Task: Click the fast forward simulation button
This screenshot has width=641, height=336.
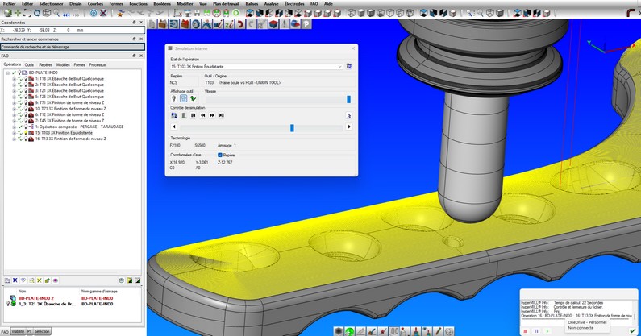Action: pos(211,115)
